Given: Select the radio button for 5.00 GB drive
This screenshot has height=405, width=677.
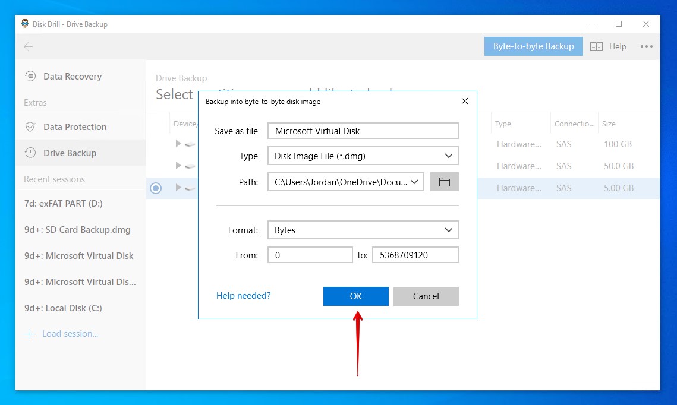Looking at the screenshot, I should tap(156, 188).
